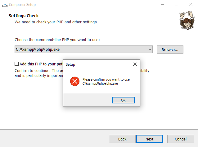
Task: Go to the previous step with Back
Action: pyautogui.click(x=122, y=139)
